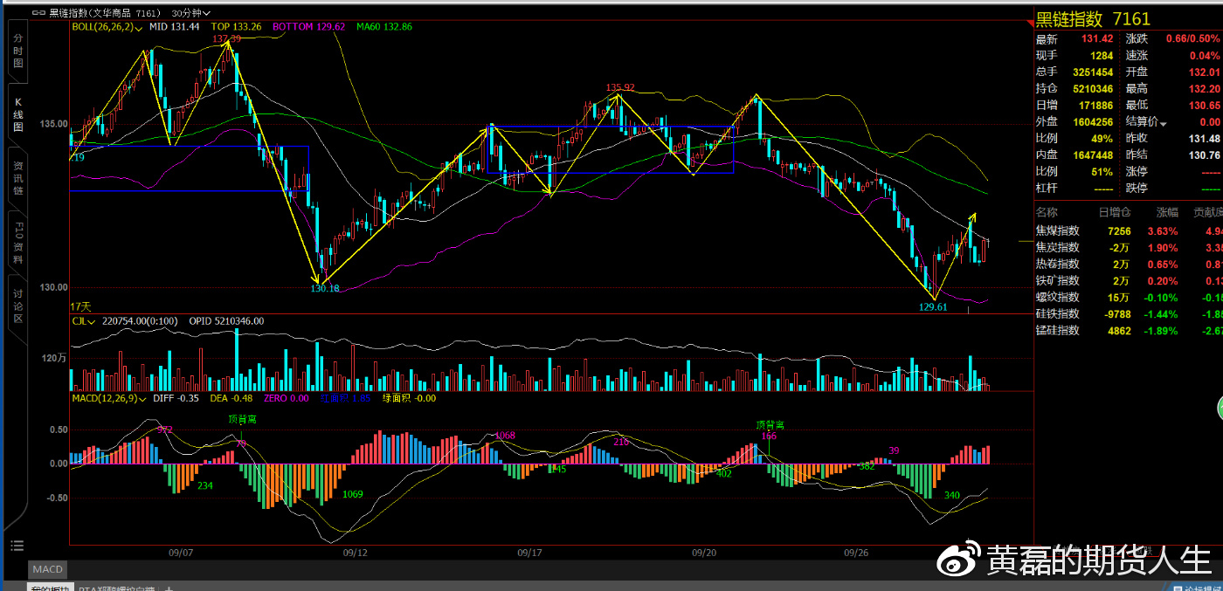Click the 09/20 date marker

tap(704, 553)
